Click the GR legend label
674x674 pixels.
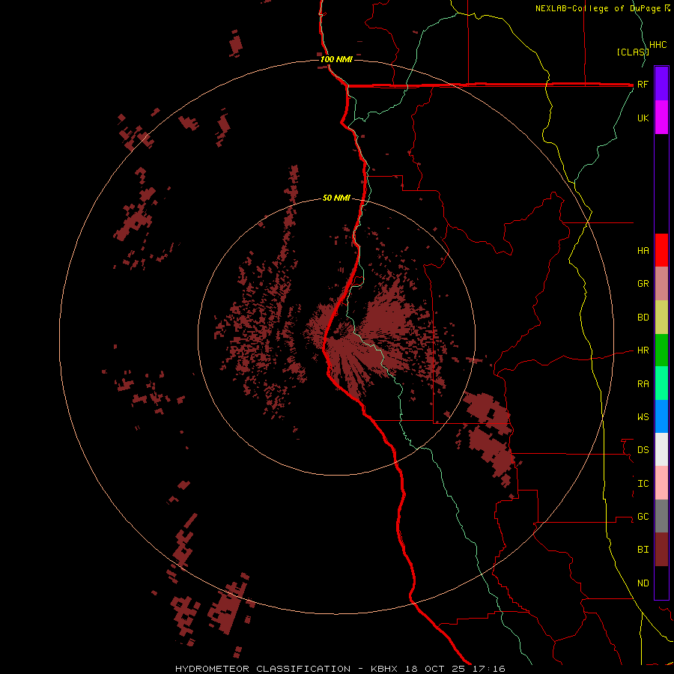tap(643, 284)
